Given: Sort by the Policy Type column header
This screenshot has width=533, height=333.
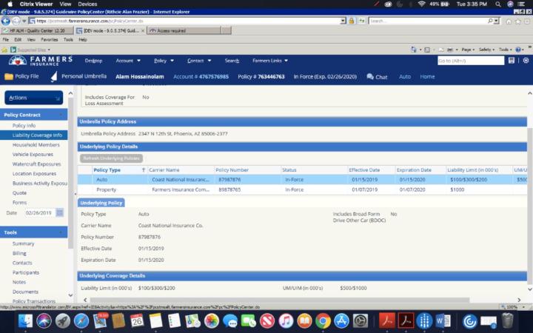Looking at the screenshot, I should (107, 170).
